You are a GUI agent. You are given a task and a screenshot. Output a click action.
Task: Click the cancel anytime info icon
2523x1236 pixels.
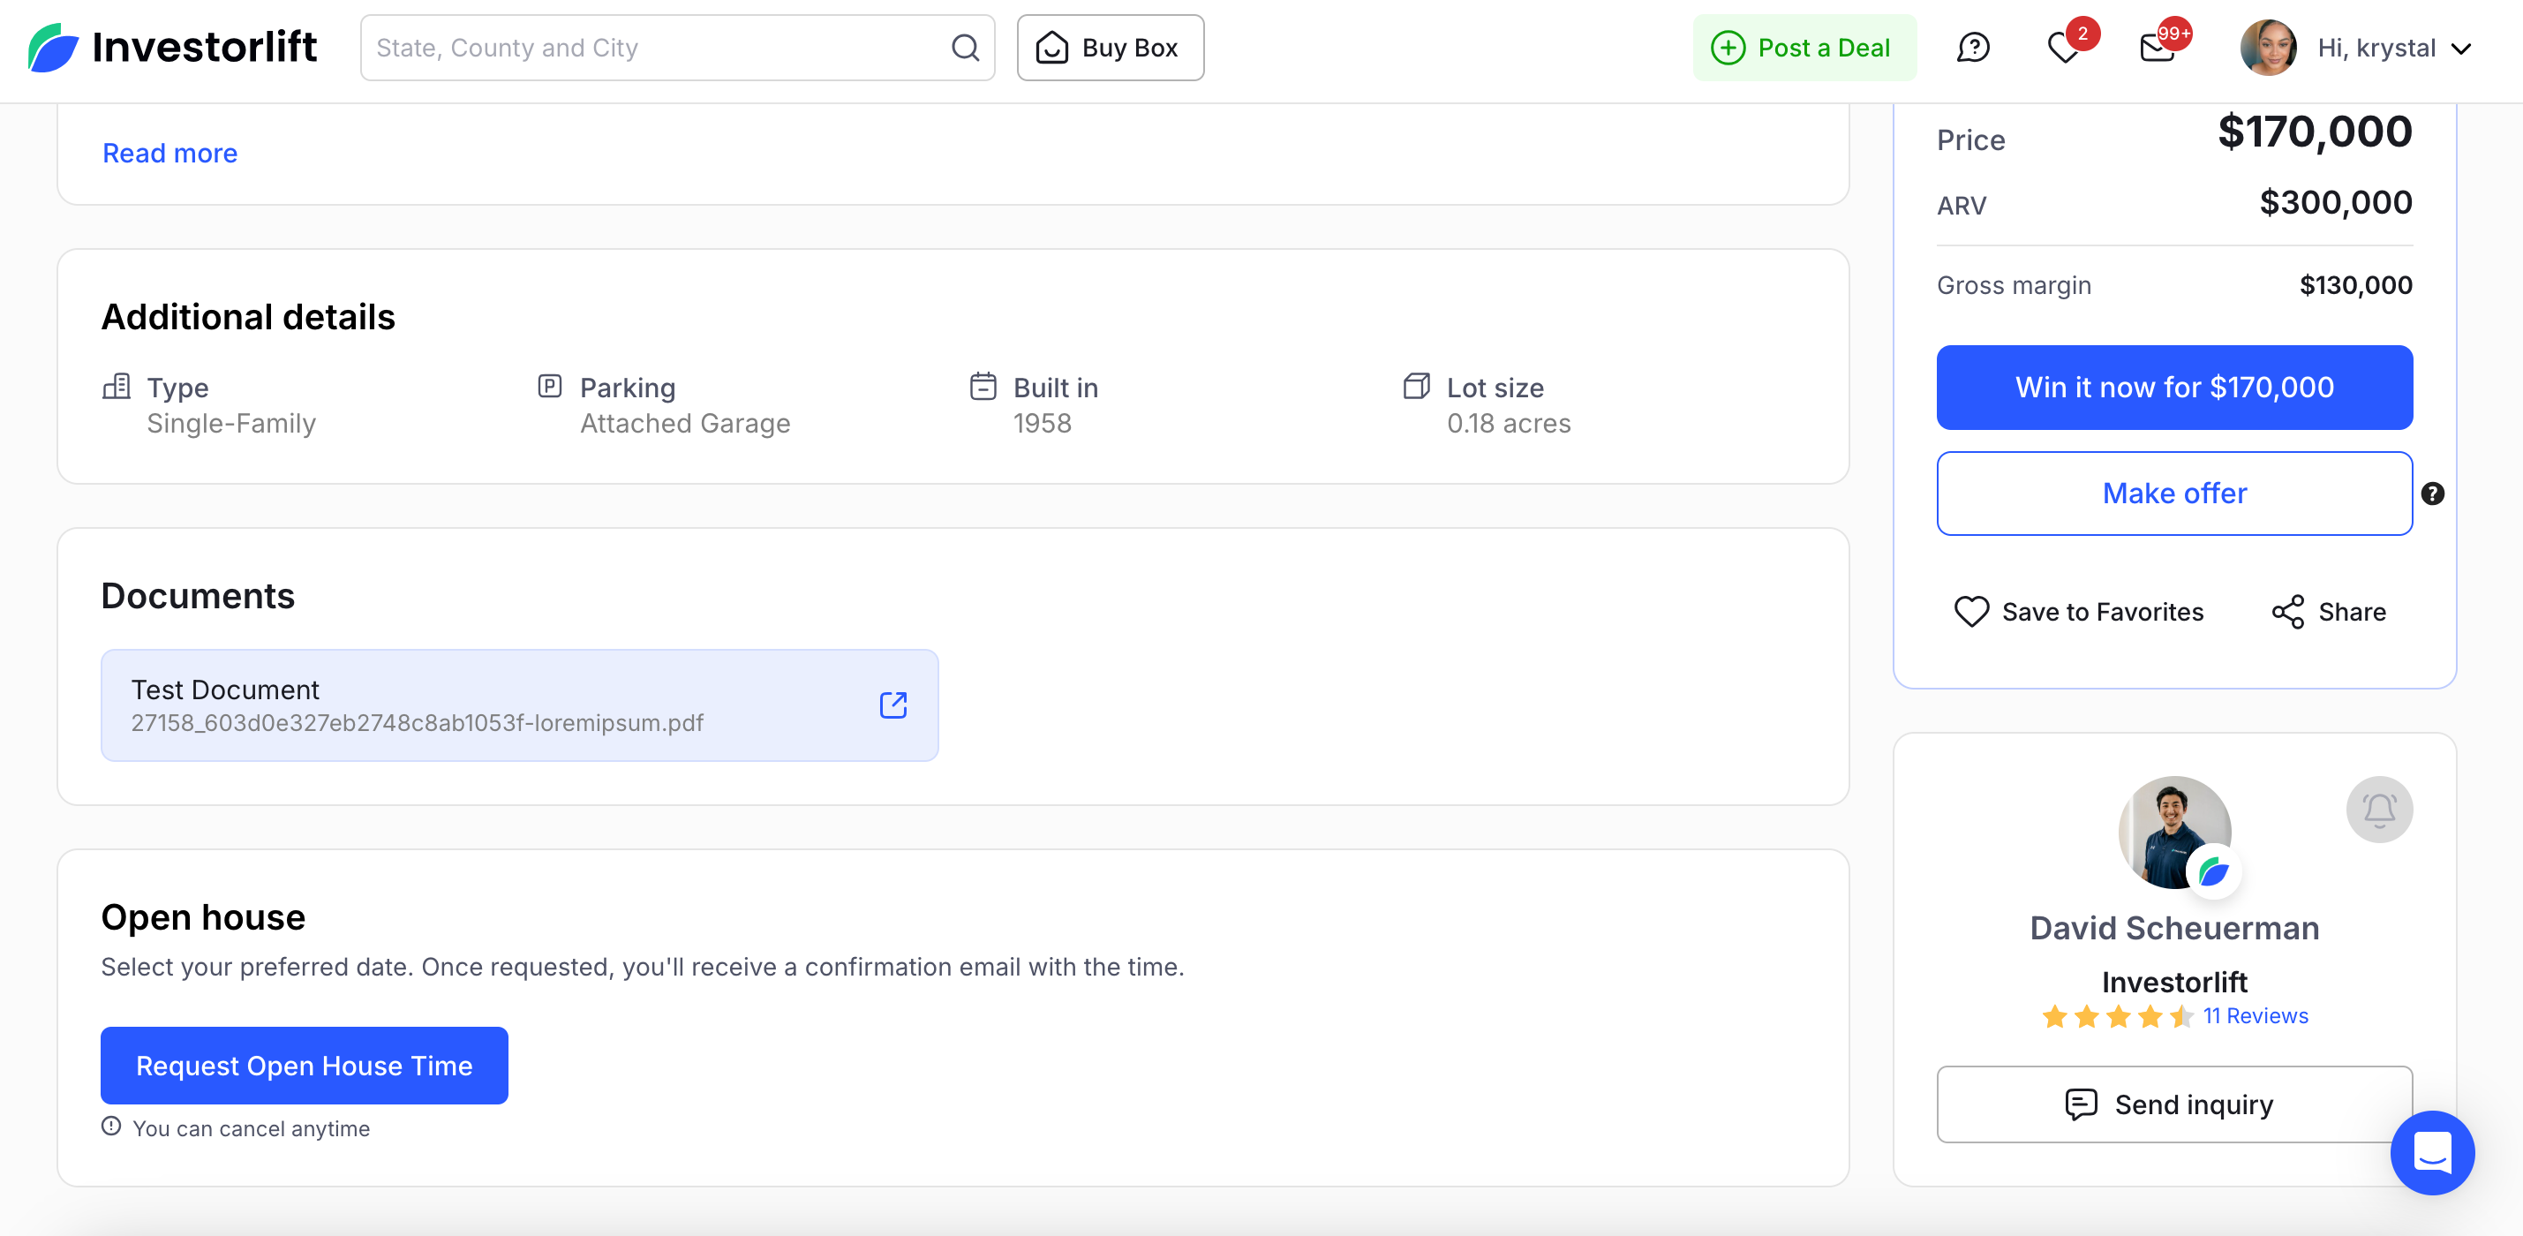(x=111, y=1126)
